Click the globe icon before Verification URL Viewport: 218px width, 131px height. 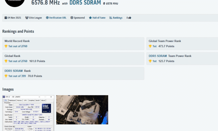47,18
